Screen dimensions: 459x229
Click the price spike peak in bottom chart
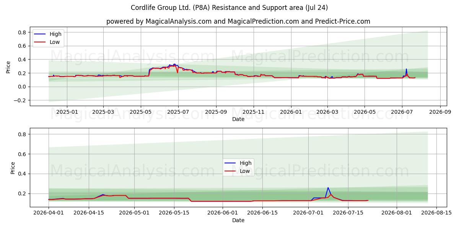tap(328, 188)
